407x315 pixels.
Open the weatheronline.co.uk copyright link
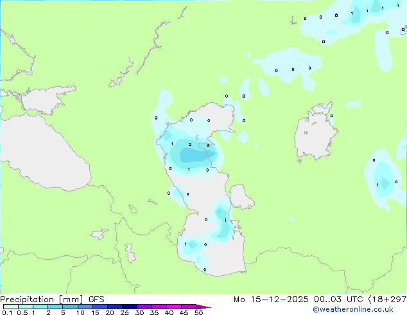(352, 309)
